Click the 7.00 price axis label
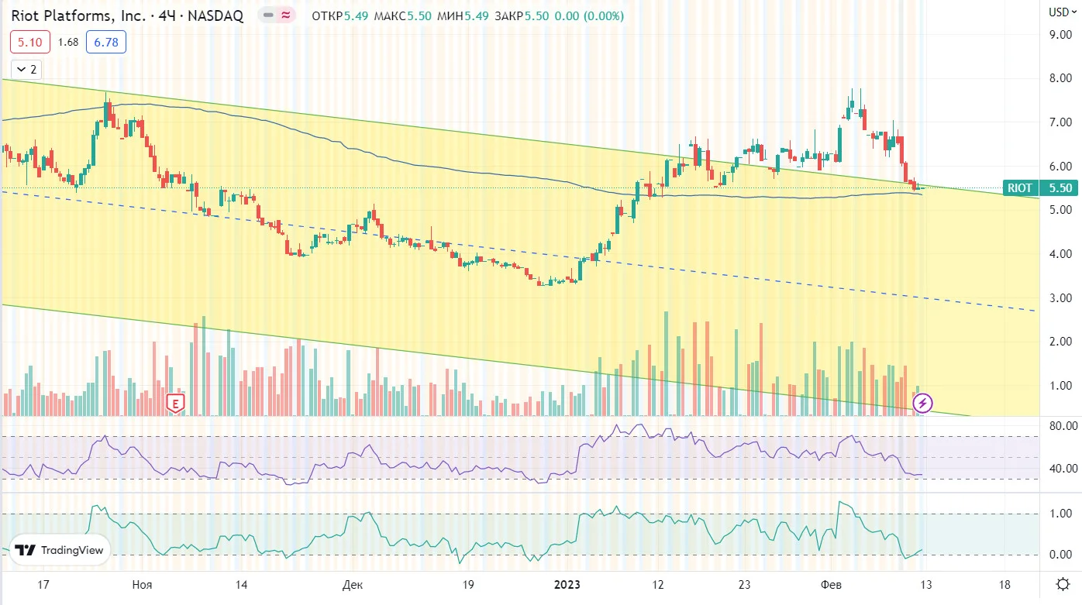This screenshot has height=605, width=1082. [1059, 122]
